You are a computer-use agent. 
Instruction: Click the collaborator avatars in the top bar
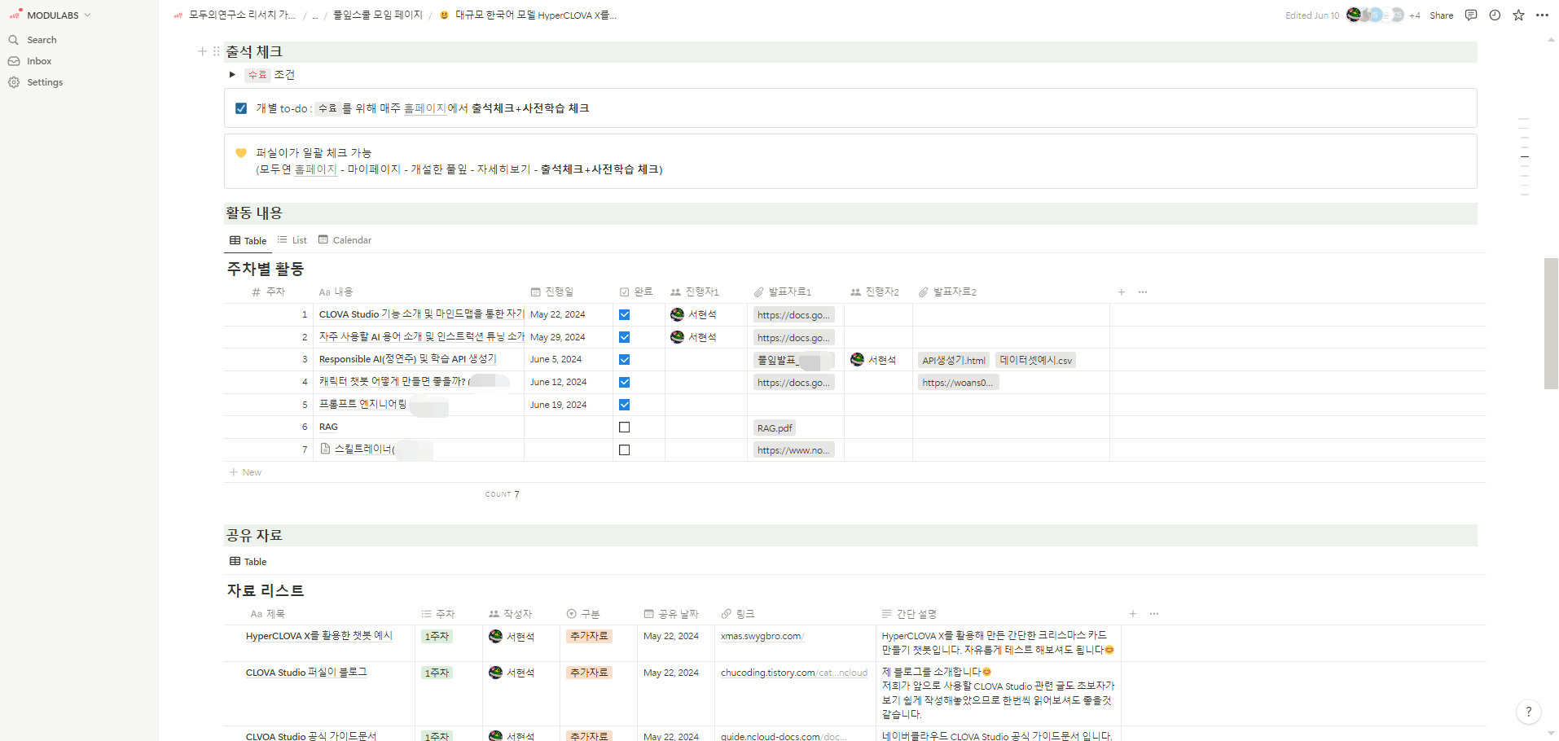point(1375,15)
